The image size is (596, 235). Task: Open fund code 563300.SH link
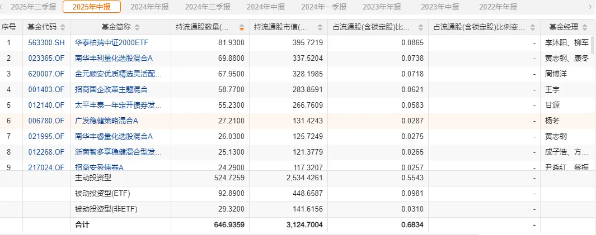46,42
